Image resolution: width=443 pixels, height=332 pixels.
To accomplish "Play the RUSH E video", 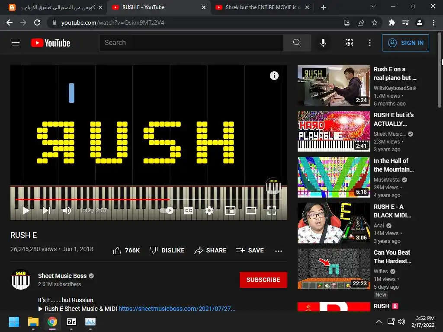I will (26, 211).
